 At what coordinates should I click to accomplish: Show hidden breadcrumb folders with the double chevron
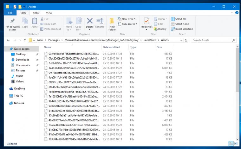coord(34,40)
